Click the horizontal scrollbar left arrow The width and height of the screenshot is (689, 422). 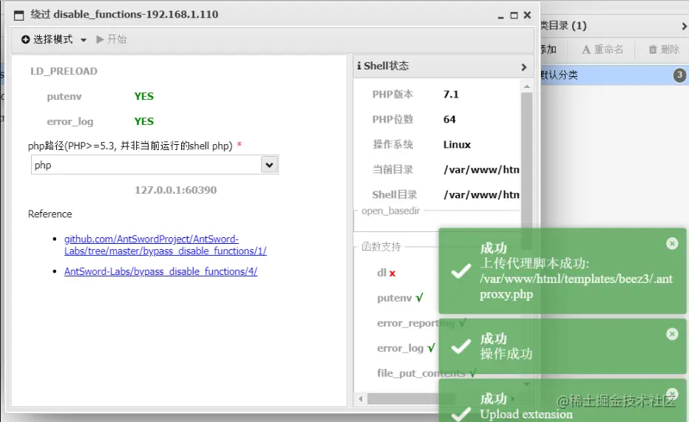coord(361,399)
